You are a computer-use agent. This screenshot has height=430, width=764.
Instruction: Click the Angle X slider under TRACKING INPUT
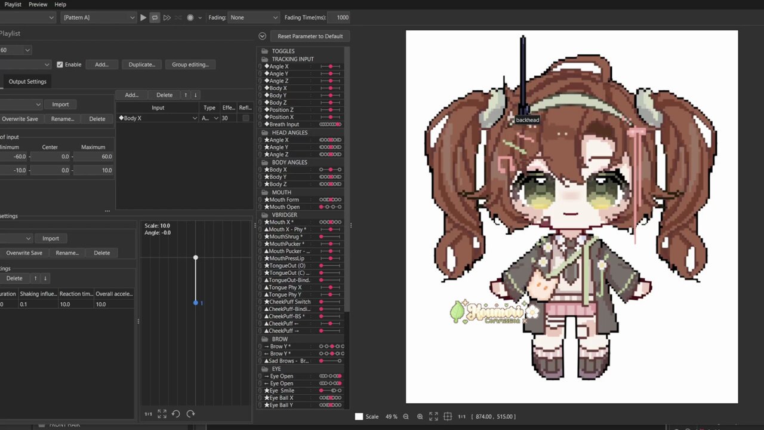(330, 66)
